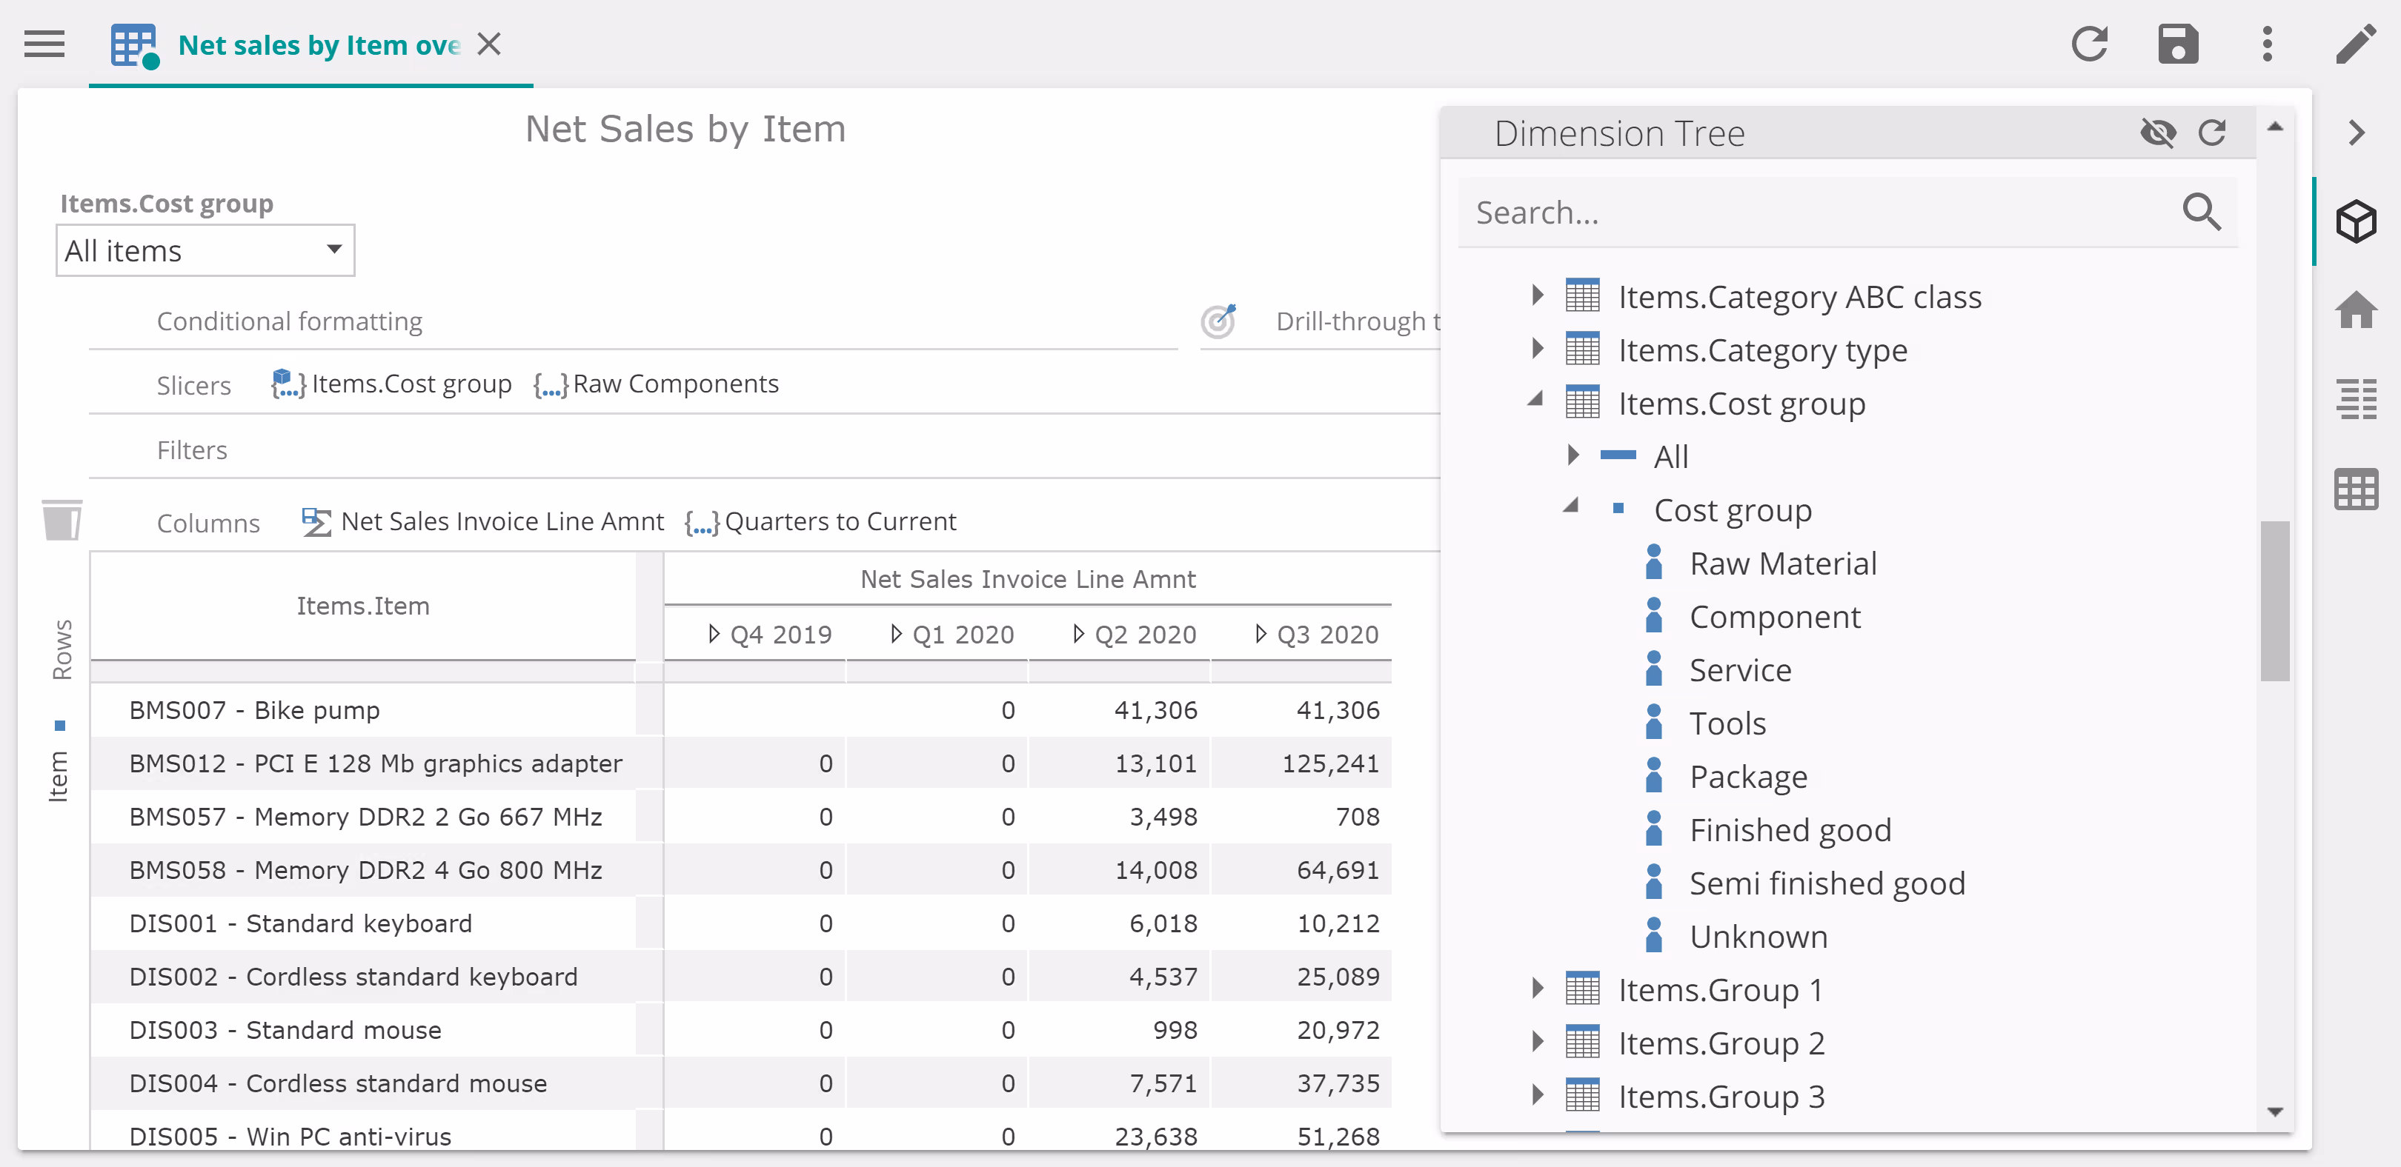Go to the home icon in sidebar

[2355, 310]
